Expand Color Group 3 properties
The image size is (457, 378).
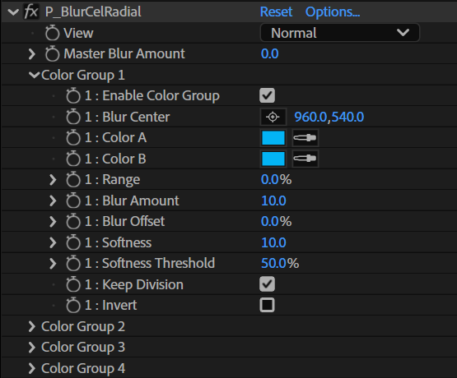click(x=32, y=347)
